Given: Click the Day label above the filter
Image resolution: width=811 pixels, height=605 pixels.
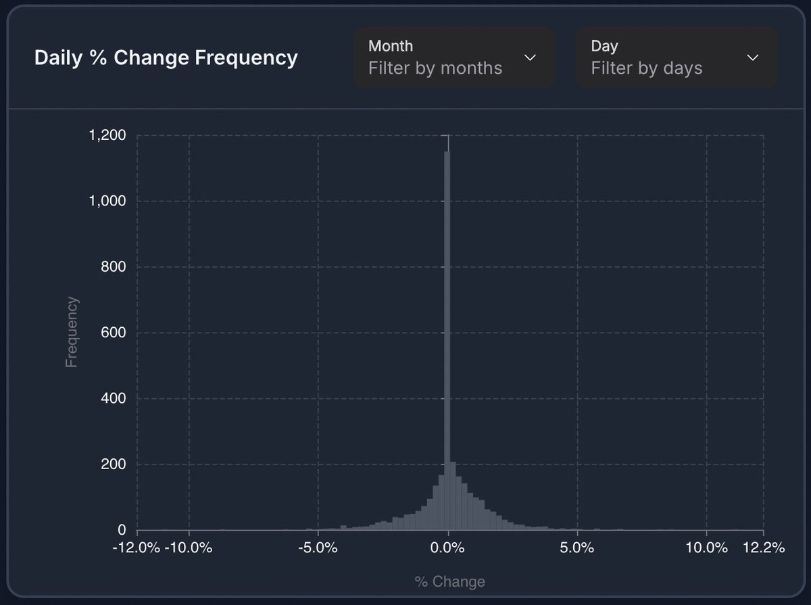Looking at the screenshot, I should 604,46.
